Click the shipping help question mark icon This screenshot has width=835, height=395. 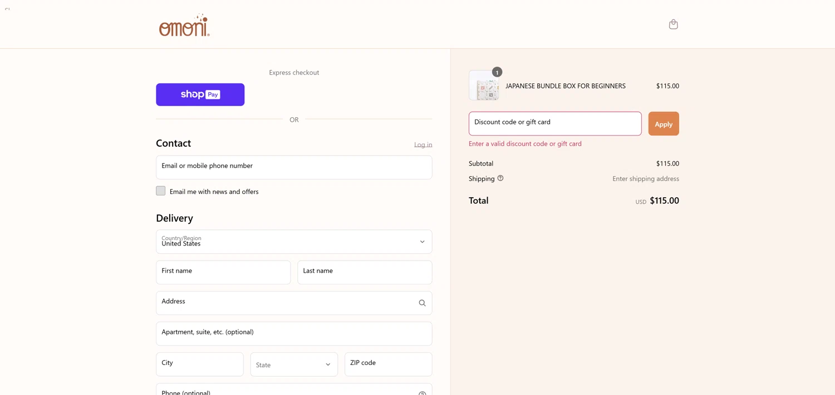[x=500, y=178]
